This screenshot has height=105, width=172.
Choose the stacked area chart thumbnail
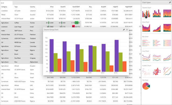pyautogui.click(x=157, y=28)
